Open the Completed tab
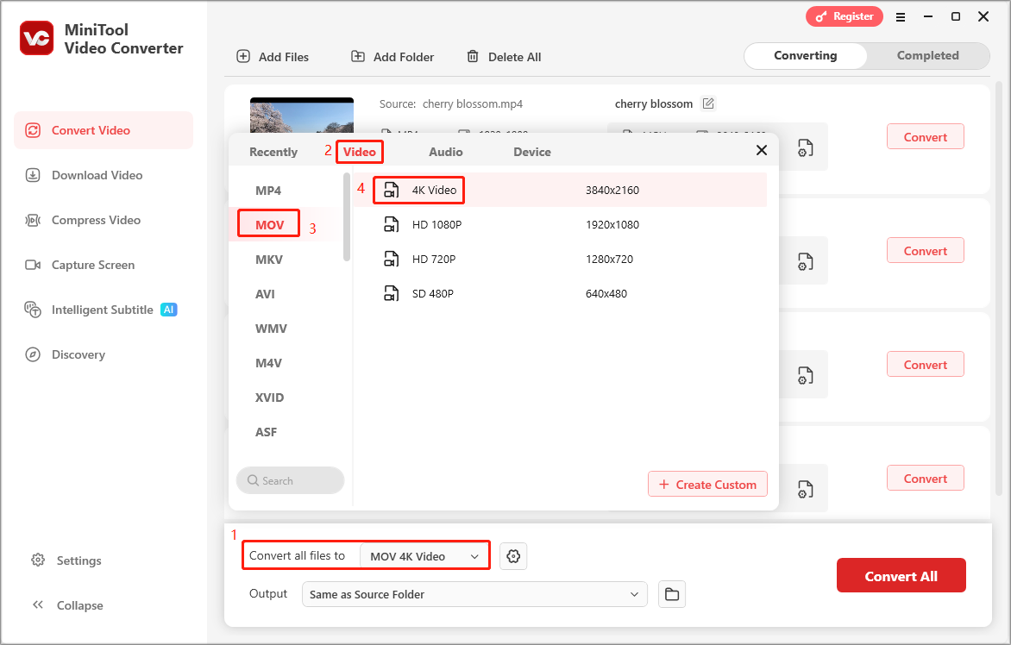Screen dimensions: 1011x645 tap(927, 55)
